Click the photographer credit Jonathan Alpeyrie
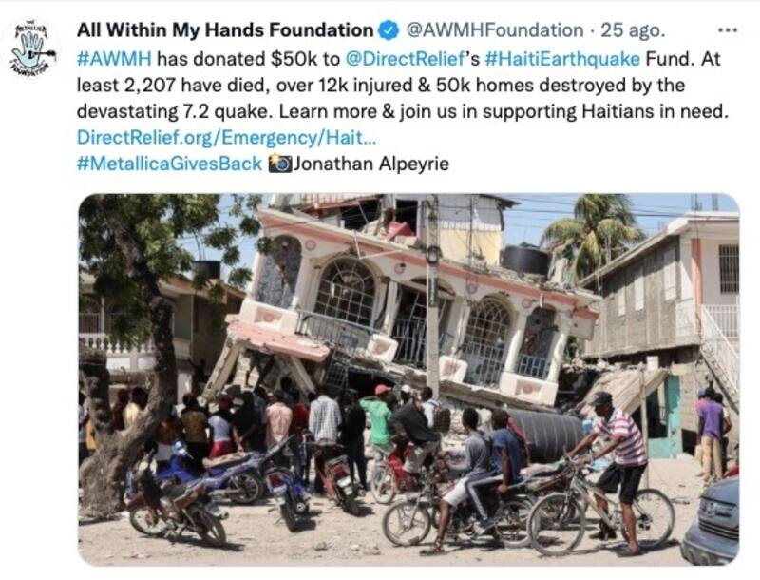 [x=371, y=164]
